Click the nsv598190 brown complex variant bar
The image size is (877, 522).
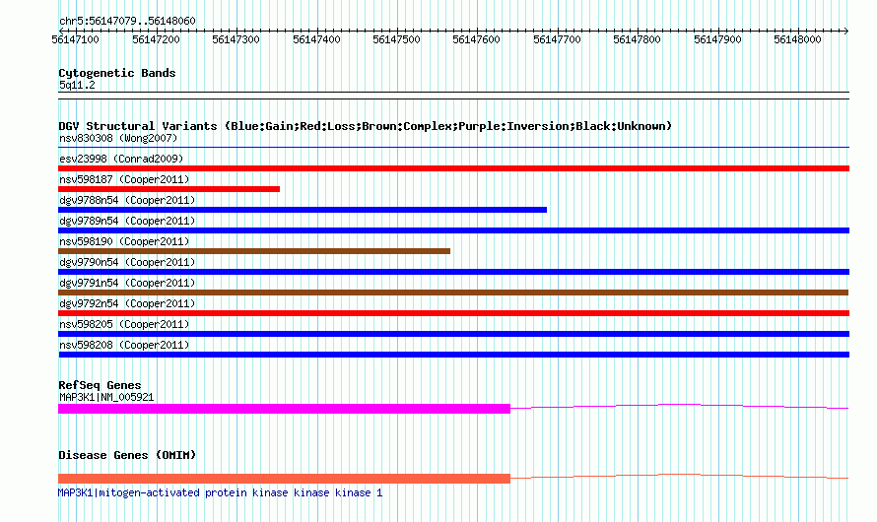pyautogui.click(x=254, y=251)
